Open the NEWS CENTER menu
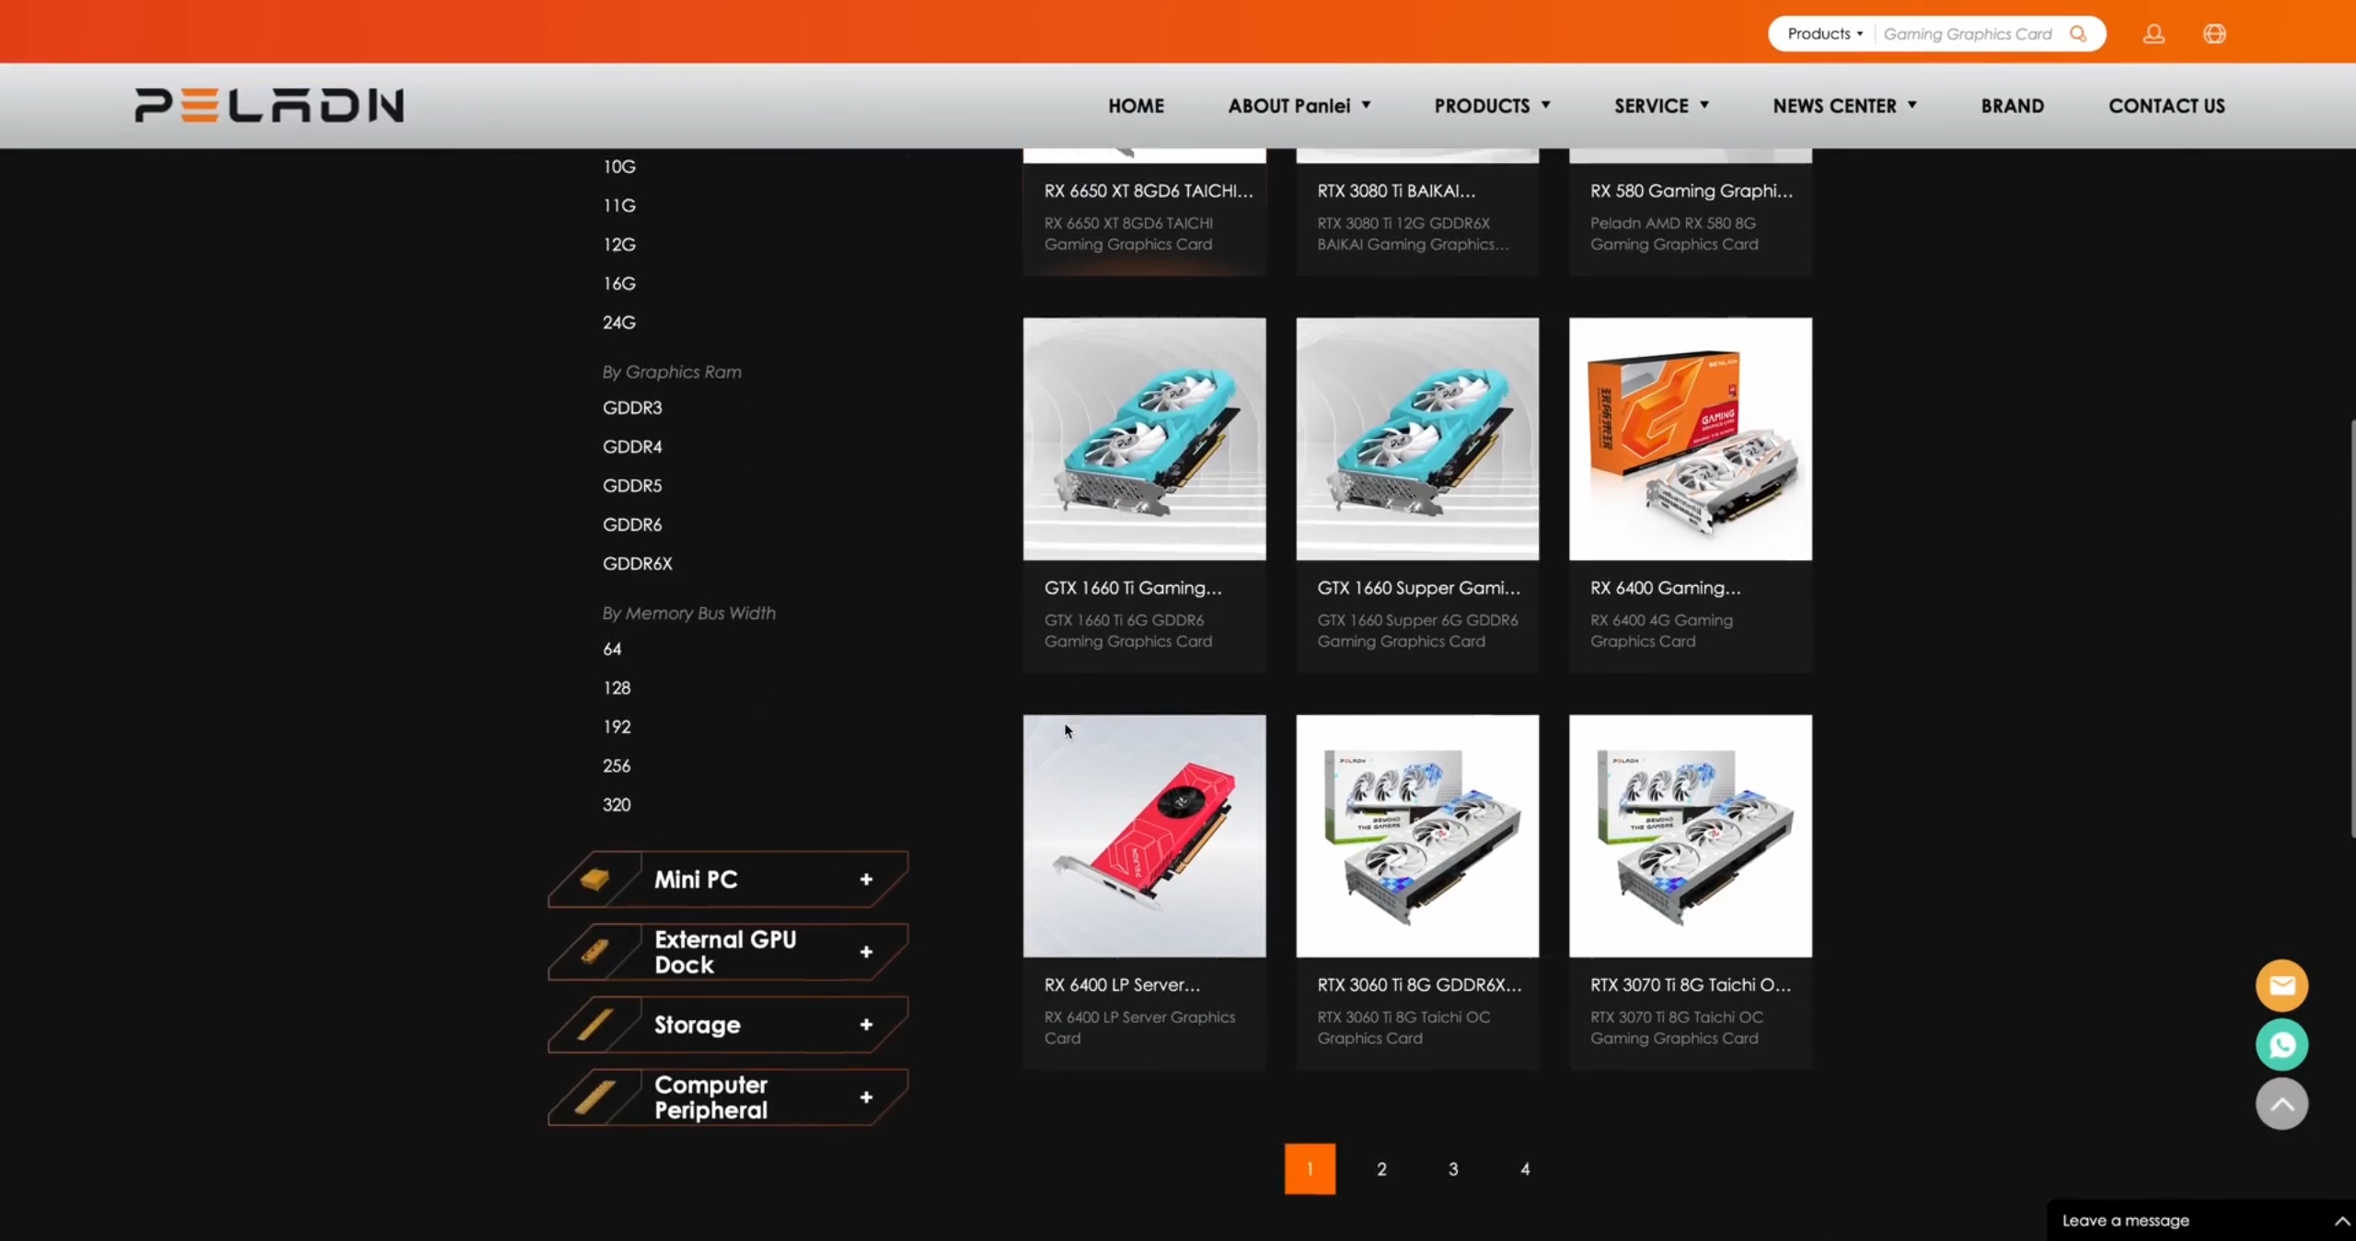Image resolution: width=2356 pixels, height=1241 pixels. point(1843,106)
